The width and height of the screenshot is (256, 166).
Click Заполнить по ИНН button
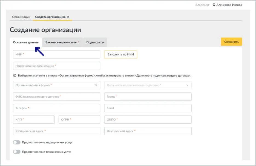point(121,54)
